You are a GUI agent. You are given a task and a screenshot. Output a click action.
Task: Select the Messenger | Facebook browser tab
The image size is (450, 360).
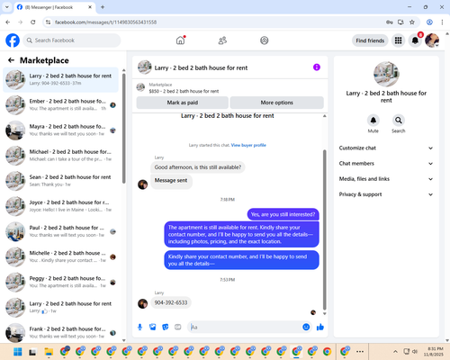coord(54,7)
